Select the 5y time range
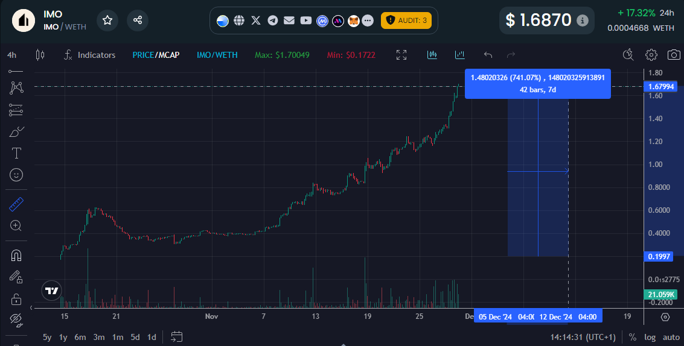The height and width of the screenshot is (346, 684). [x=47, y=337]
